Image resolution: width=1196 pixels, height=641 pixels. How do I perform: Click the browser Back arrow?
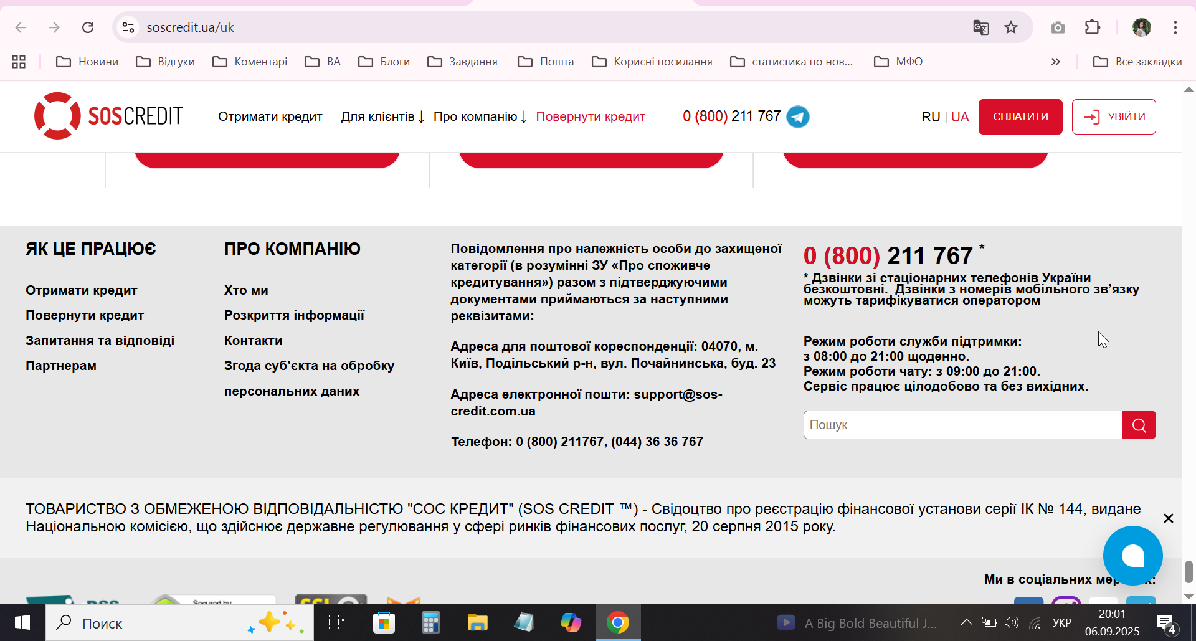21,27
